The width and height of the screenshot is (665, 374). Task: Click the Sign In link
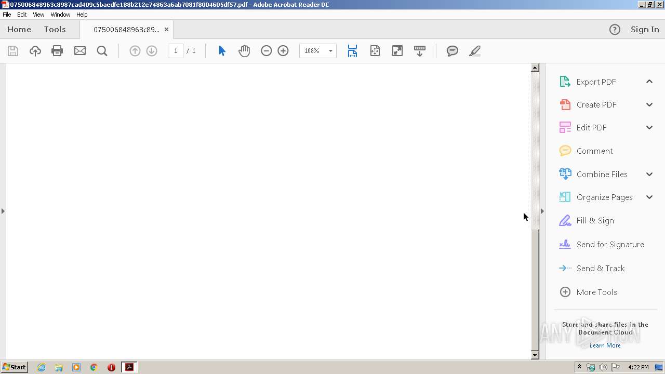click(x=645, y=30)
